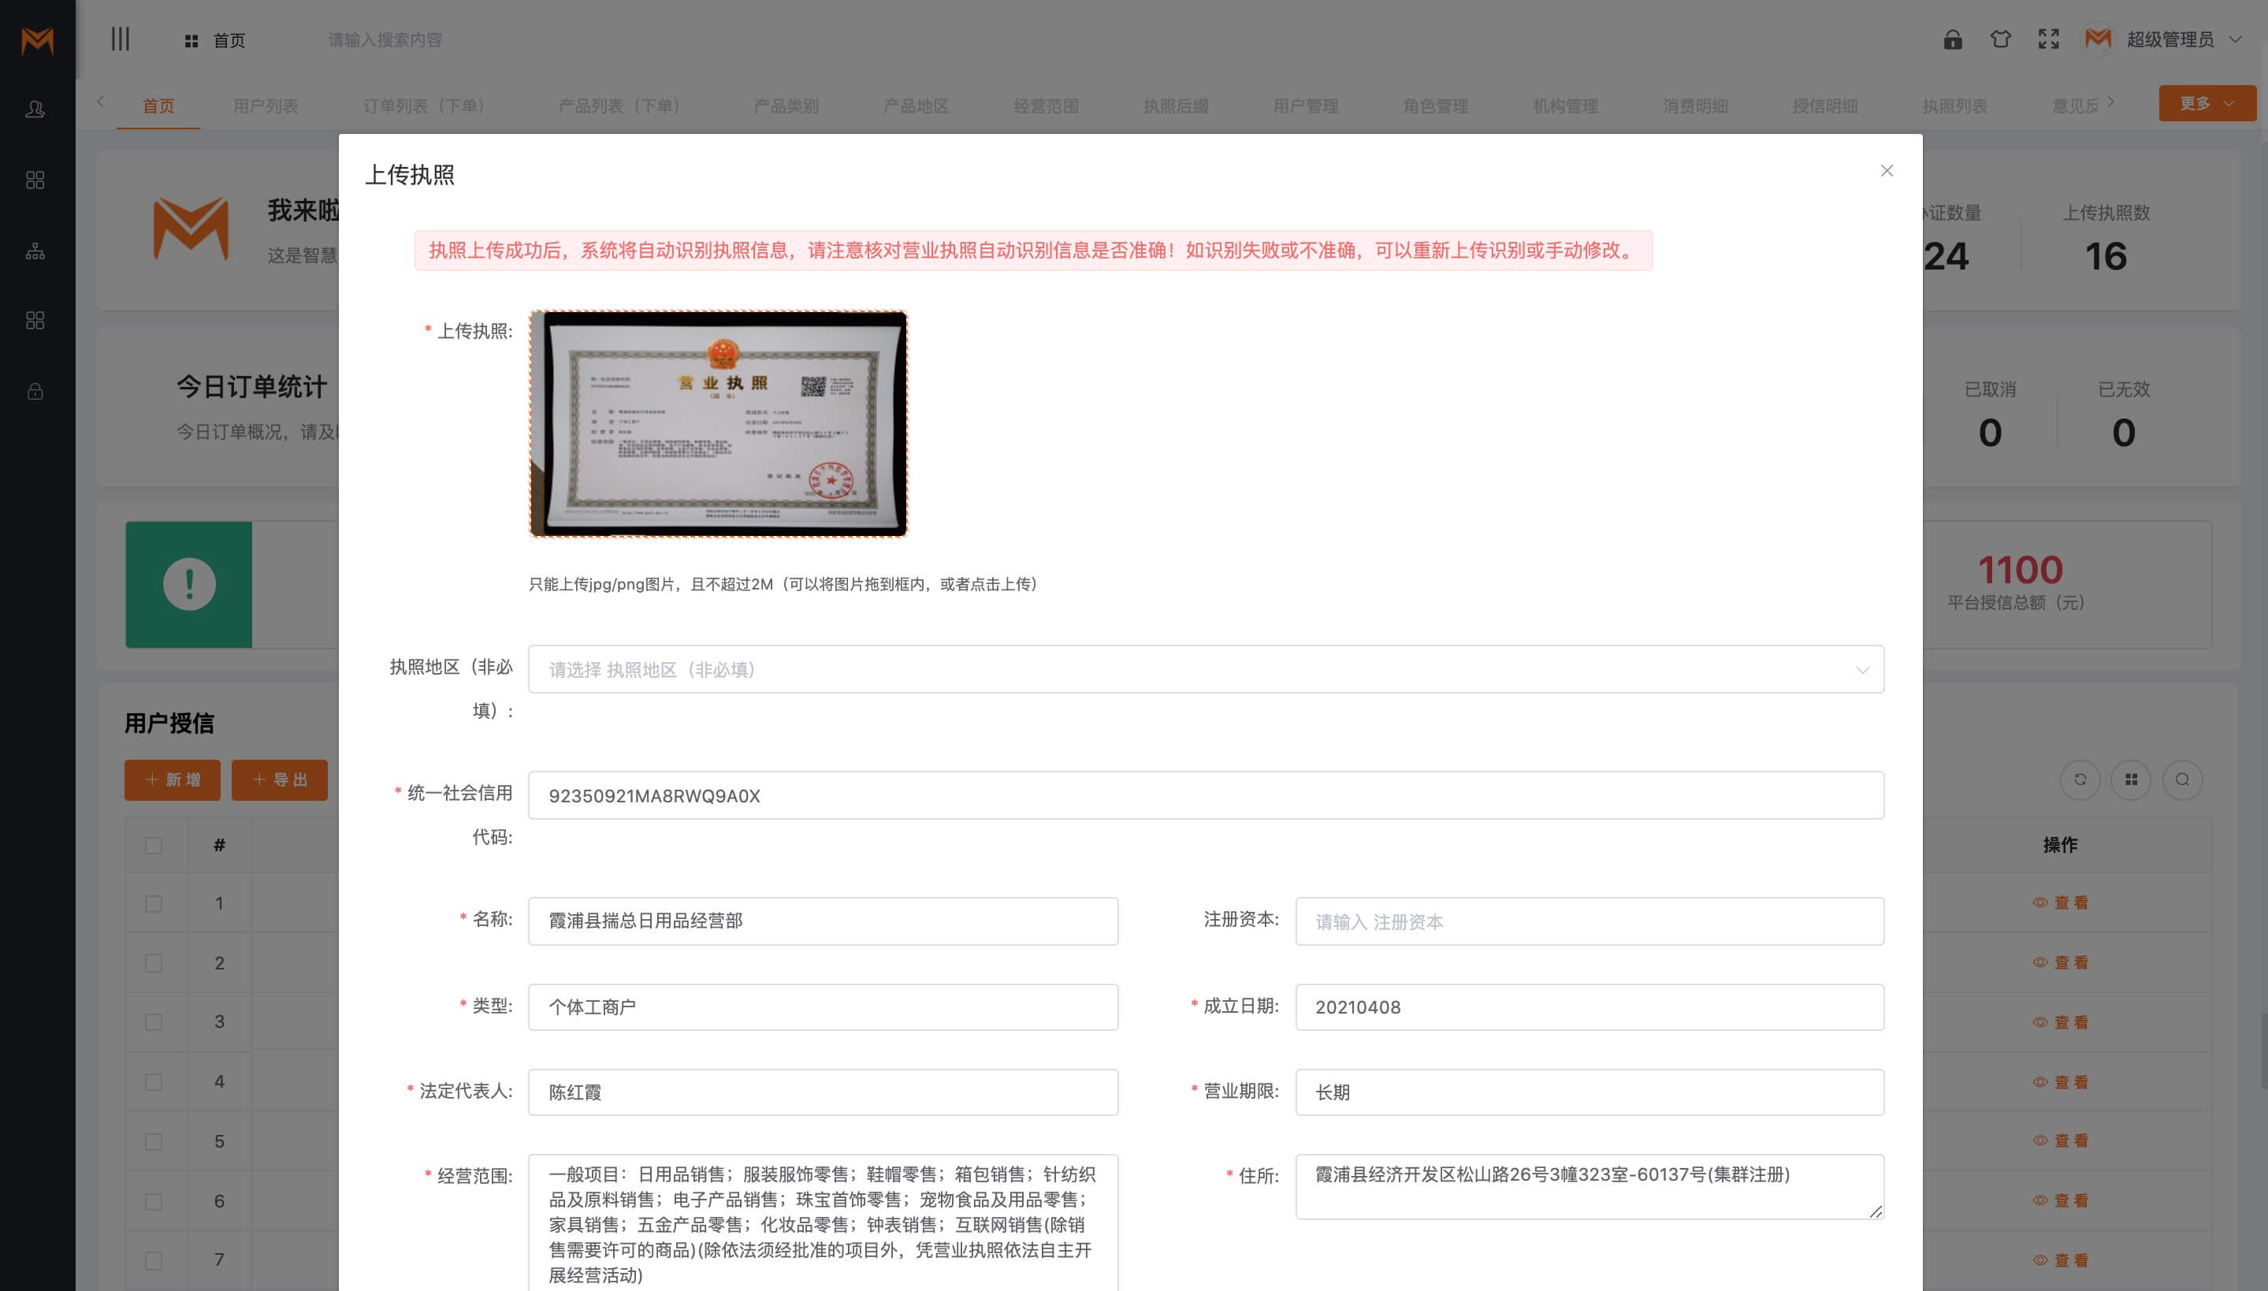
Task: Toggle the select-all header checkbox
Action: 154,845
